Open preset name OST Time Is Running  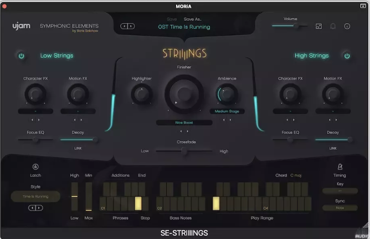pyautogui.click(x=184, y=27)
